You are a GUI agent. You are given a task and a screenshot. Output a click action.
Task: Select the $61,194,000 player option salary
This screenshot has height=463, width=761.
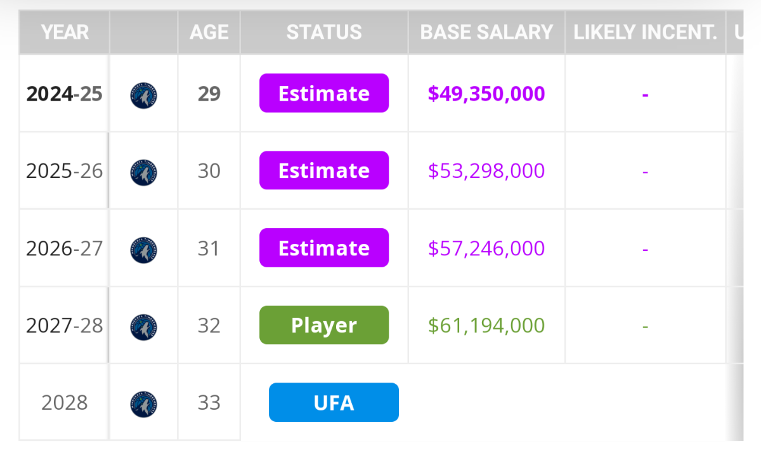click(x=486, y=326)
